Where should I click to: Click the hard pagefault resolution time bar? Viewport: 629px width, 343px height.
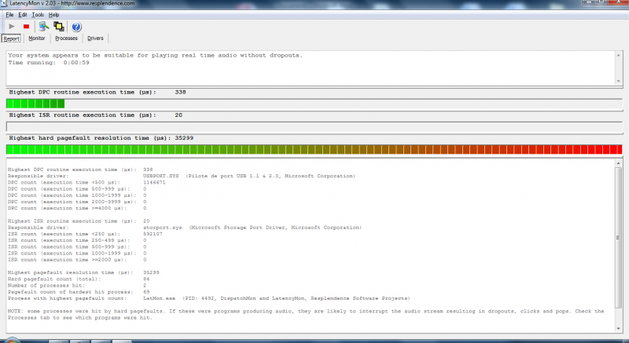point(314,149)
